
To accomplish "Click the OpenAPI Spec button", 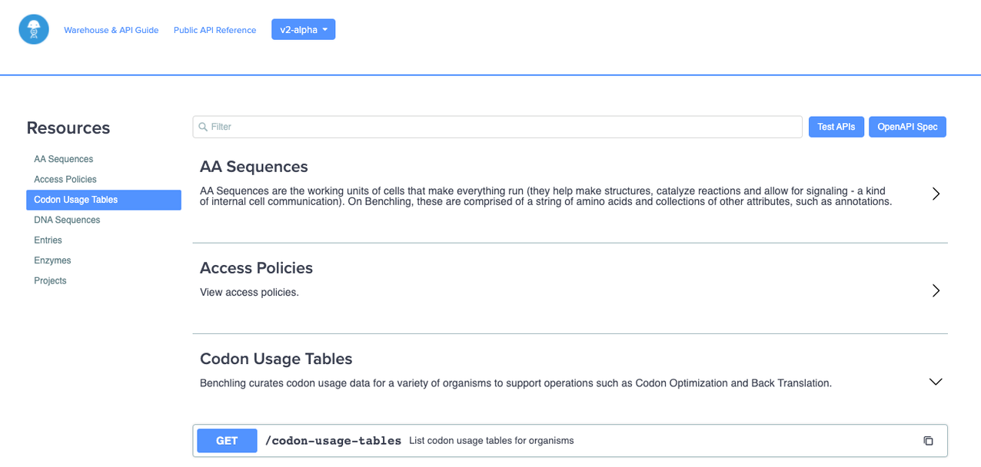I will pos(907,127).
